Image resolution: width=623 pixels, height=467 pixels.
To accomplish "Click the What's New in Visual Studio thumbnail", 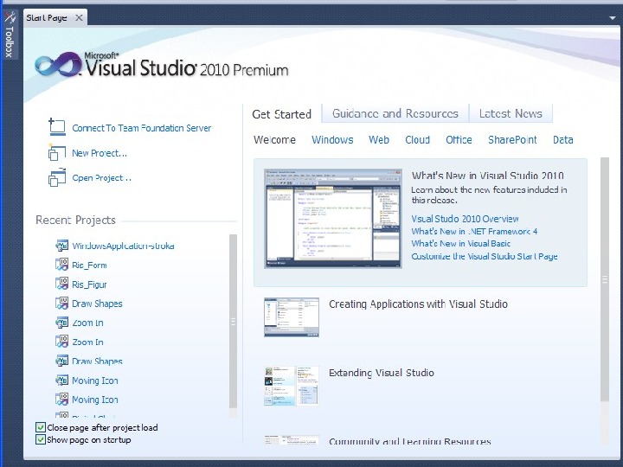I will pyautogui.click(x=333, y=219).
